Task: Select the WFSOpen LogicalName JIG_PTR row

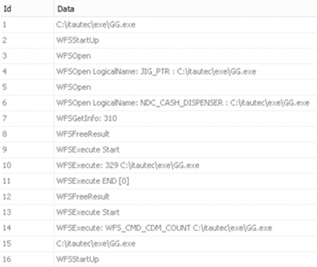Action: (x=159, y=71)
